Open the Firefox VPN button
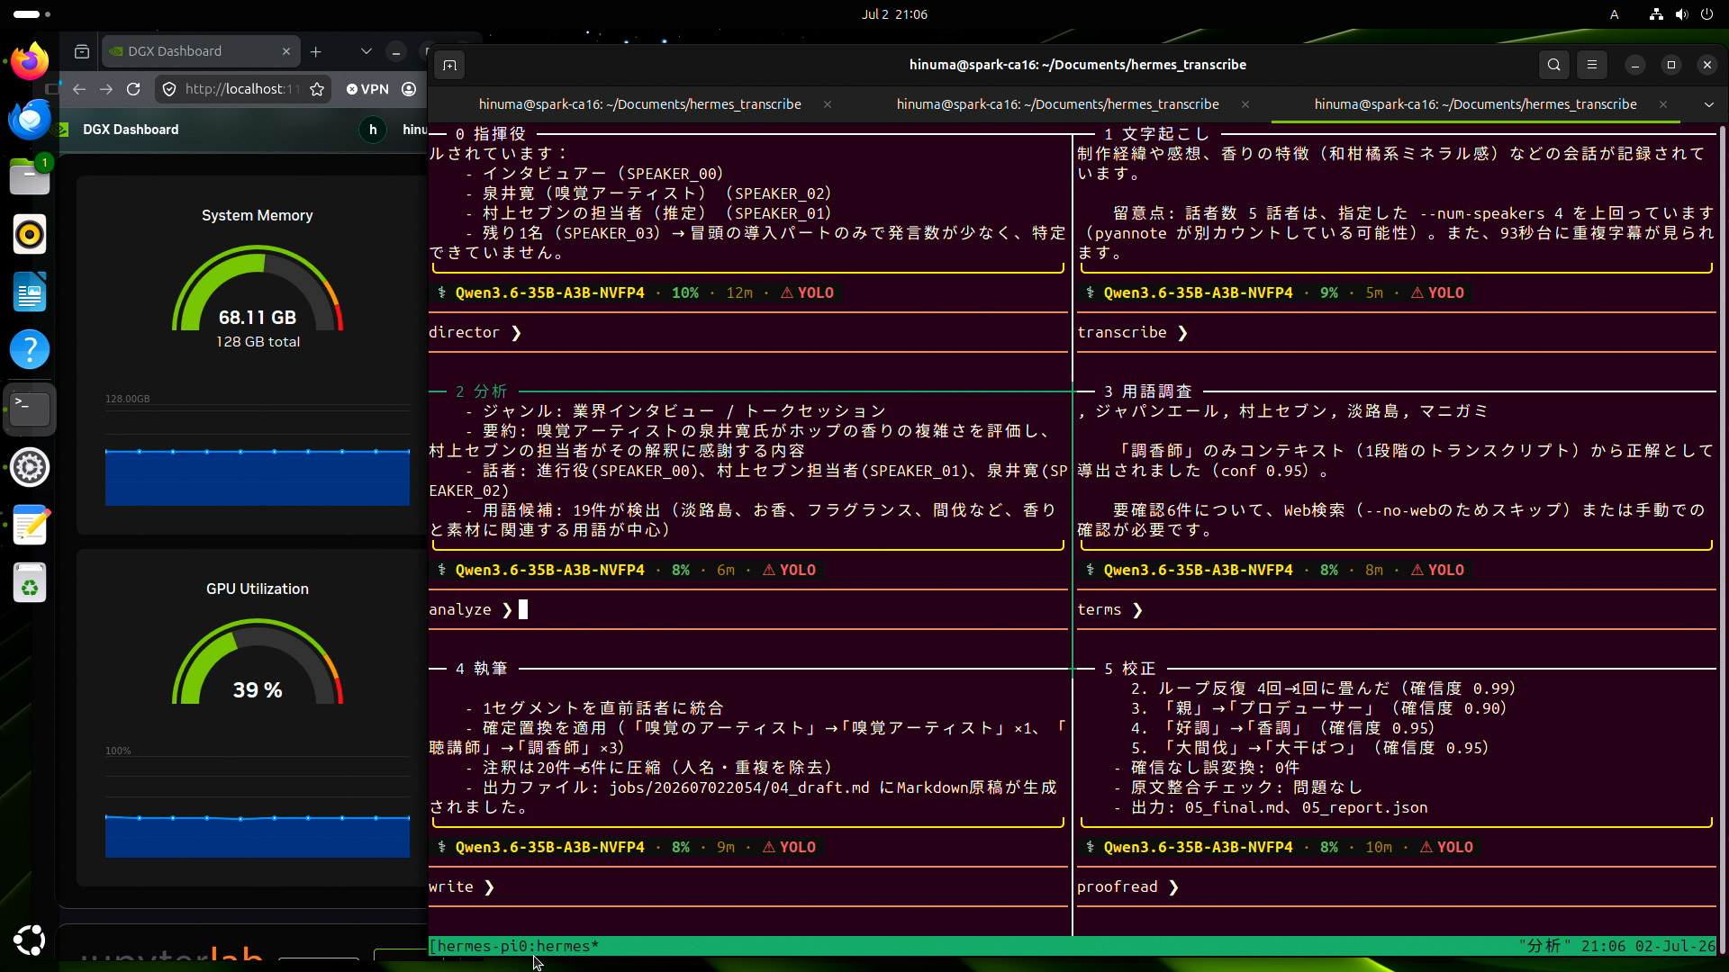Viewport: 1729px width, 972px height. click(367, 89)
